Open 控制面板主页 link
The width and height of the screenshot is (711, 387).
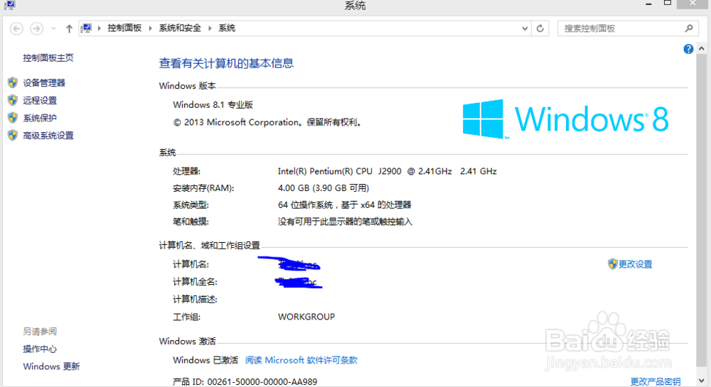pos(48,58)
